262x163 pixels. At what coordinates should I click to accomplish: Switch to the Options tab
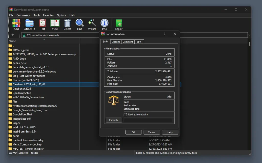pos(116,42)
